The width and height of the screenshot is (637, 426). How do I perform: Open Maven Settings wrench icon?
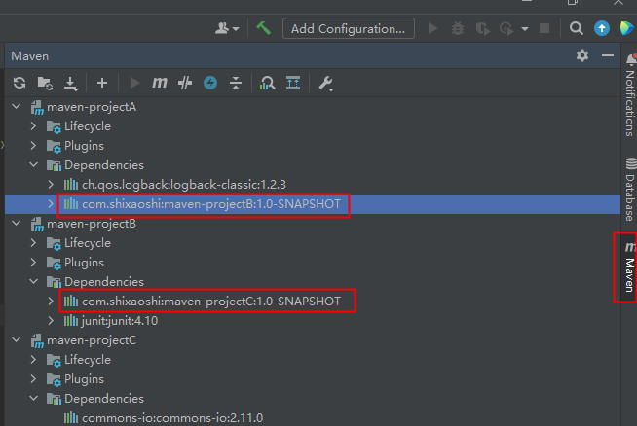326,84
